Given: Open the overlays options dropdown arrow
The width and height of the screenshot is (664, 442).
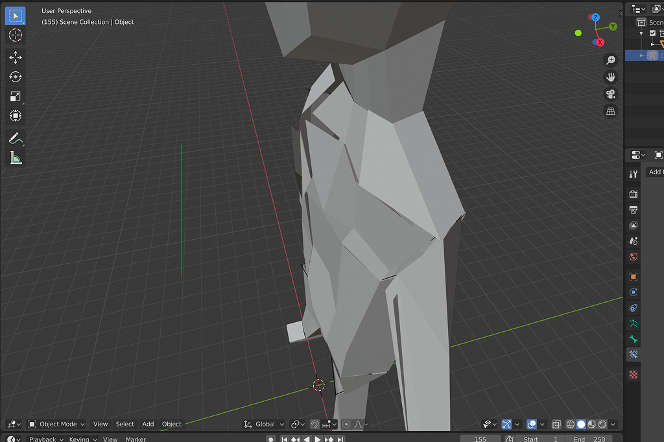Looking at the screenshot, I should [x=542, y=425].
